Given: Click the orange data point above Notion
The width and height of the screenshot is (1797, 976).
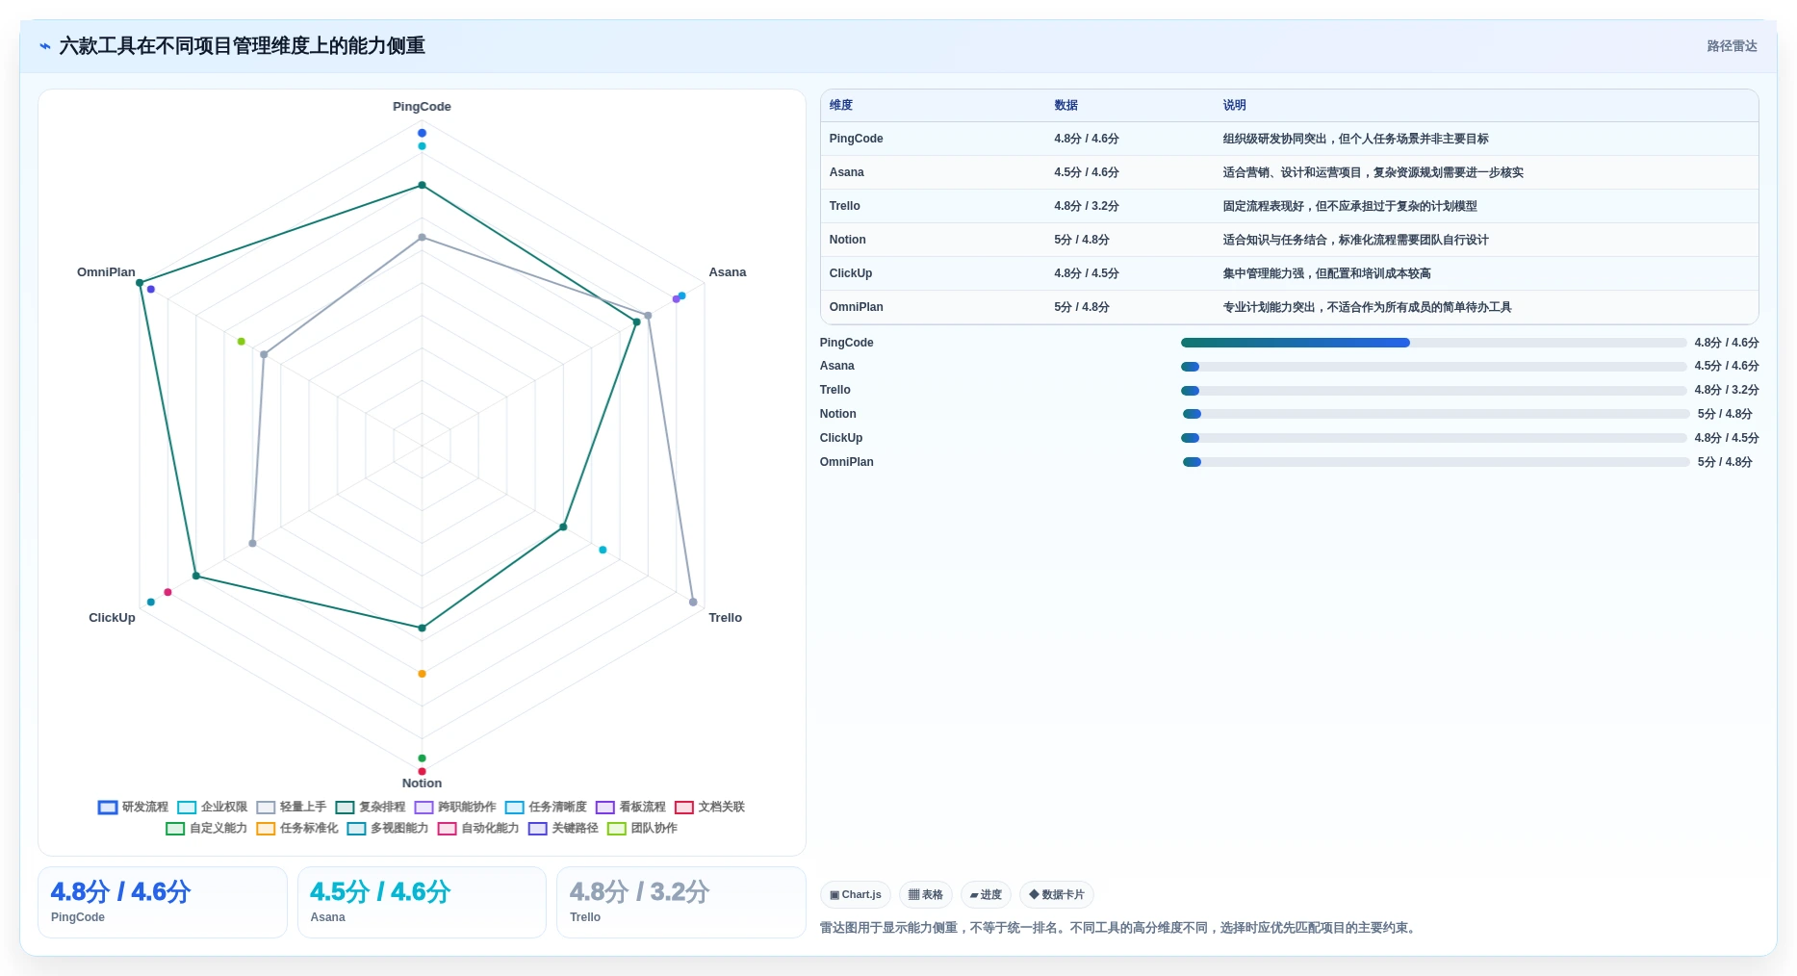Looking at the screenshot, I should (422, 674).
